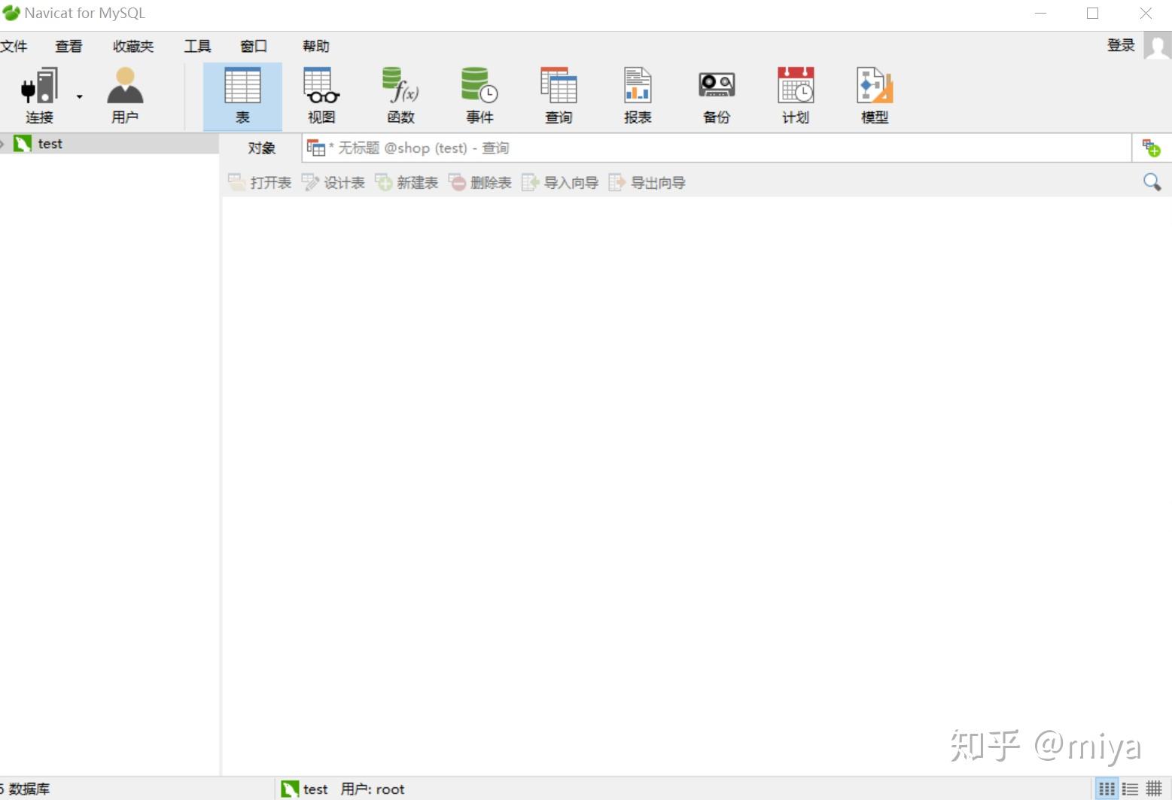Open the File (文件) menu

[14, 46]
